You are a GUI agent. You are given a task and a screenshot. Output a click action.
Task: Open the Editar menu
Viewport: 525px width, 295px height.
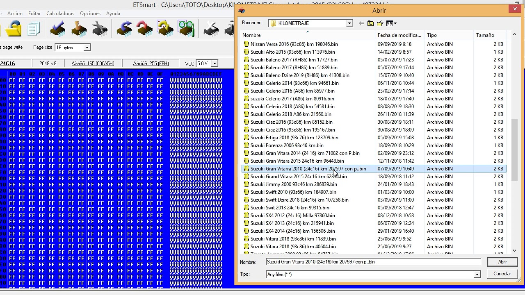tap(34, 14)
